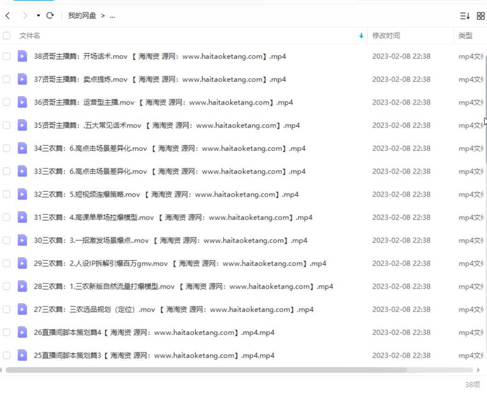Check the box for file 34三农篇
The image size is (487, 393).
6,148
